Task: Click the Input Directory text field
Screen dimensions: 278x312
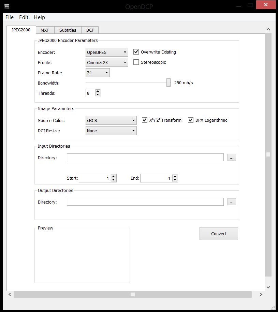Action: (145, 158)
